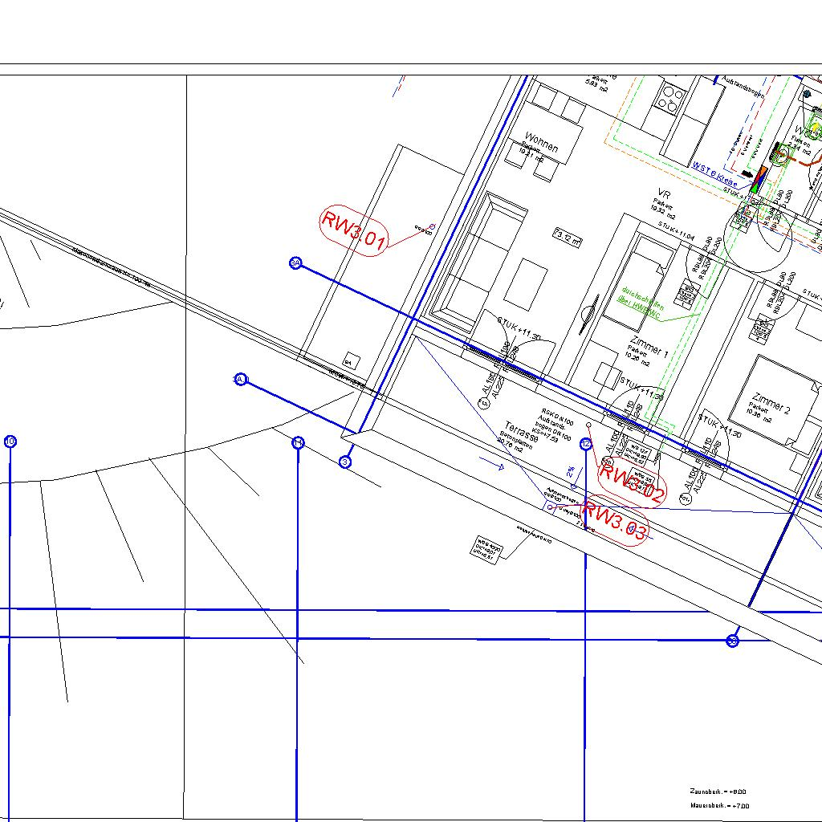The image size is (822, 822).
Task: Click the blue node circle on bottom gridline
Action: coord(732,641)
